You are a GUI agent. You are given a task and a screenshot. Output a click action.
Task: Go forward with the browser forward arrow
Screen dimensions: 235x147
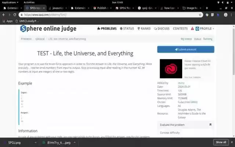tap(9, 15)
